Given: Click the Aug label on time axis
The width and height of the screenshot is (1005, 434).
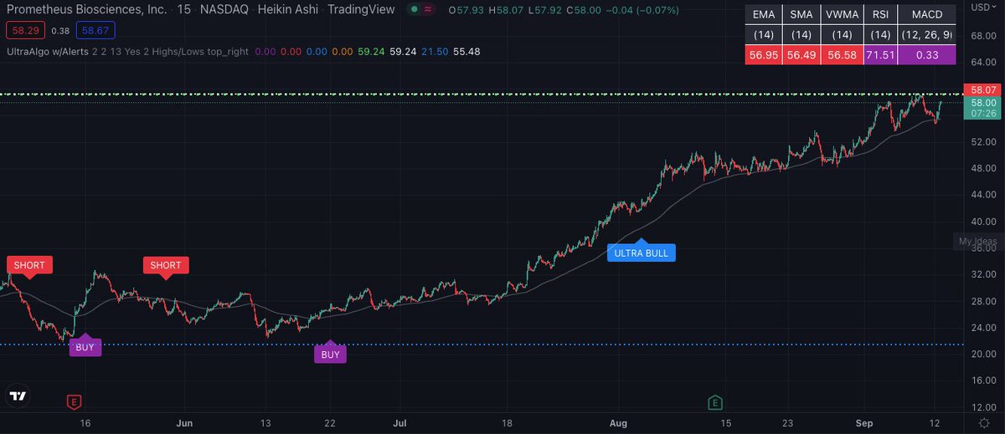Looking at the screenshot, I should point(617,424).
